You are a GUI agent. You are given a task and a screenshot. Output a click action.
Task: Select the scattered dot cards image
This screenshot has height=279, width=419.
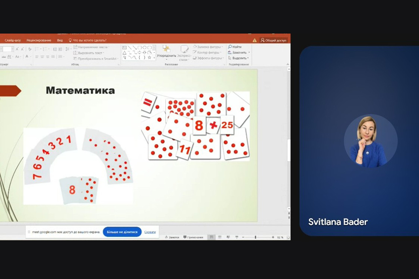click(x=196, y=126)
